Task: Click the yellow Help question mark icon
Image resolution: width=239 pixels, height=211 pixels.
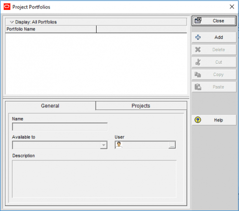Action: click(198, 120)
